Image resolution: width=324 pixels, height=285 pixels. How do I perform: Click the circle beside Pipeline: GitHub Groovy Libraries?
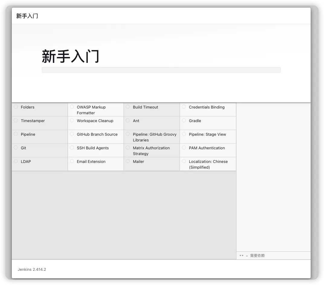[128, 134]
